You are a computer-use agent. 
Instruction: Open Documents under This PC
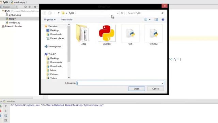tap(56, 62)
